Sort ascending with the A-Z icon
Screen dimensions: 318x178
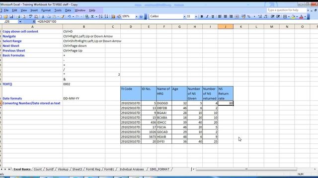coord(100,16)
